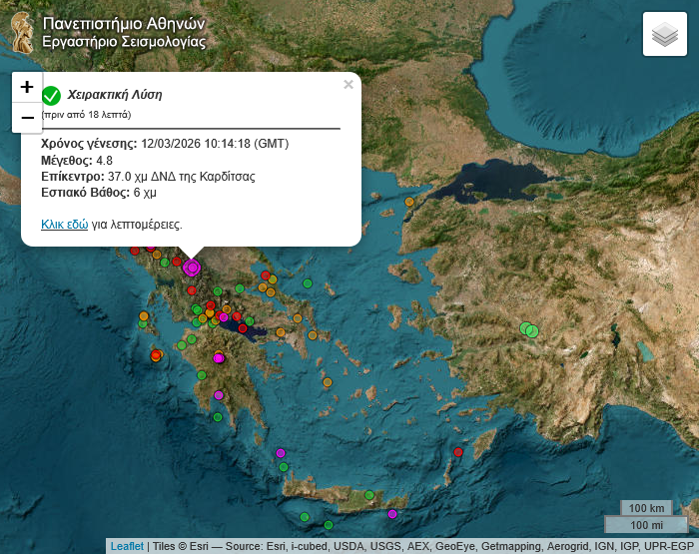Zoom out of the map
The width and height of the screenshot is (699, 554).
click(27, 118)
